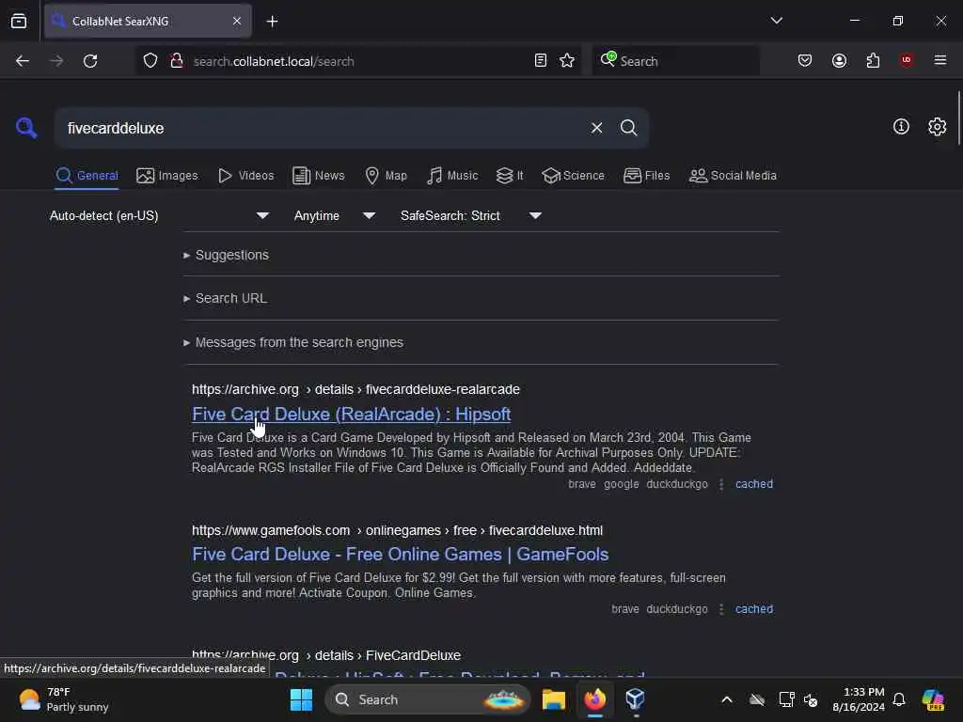Open the weather widget showing 78°F
This screenshot has height=722, width=963.
point(63,699)
